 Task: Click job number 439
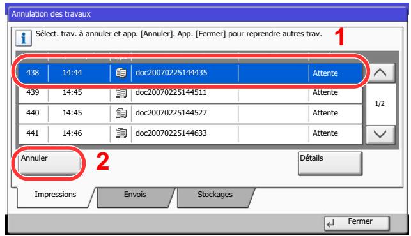(x=33, y=92)
